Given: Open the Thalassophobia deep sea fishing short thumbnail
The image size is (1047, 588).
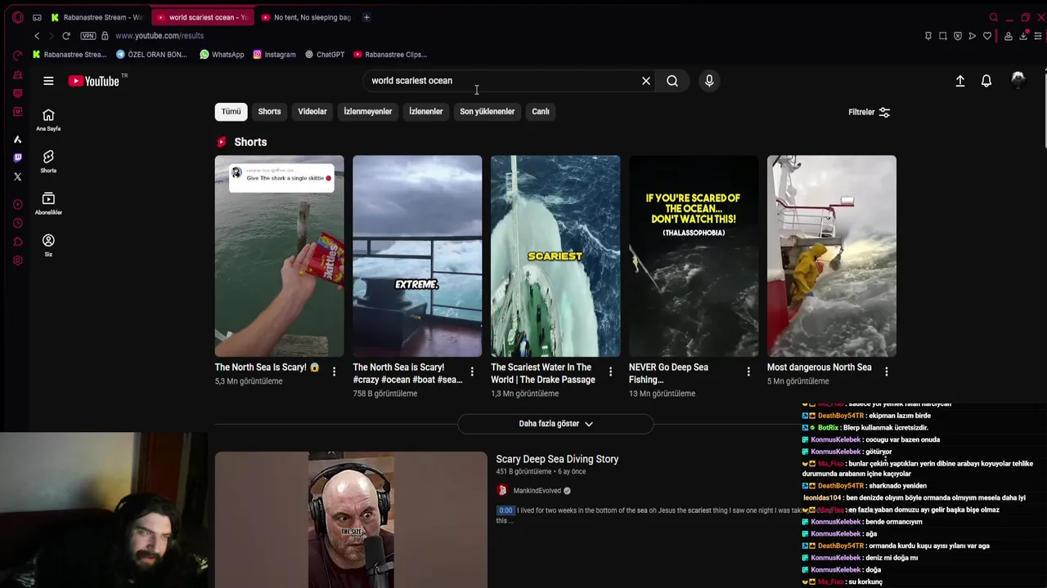Looking at the screenshot, I should tap(694, 256).
